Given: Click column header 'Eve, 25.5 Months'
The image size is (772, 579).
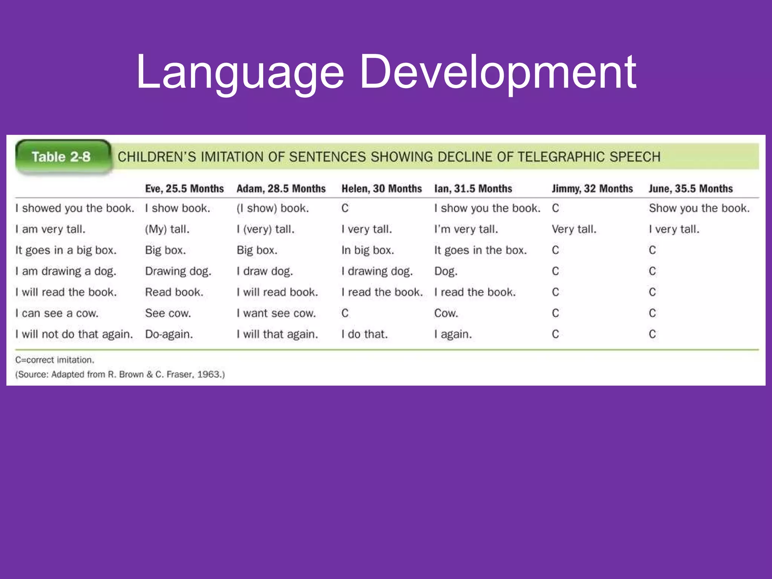Looking at the screenshot, I should coord(184,188).
